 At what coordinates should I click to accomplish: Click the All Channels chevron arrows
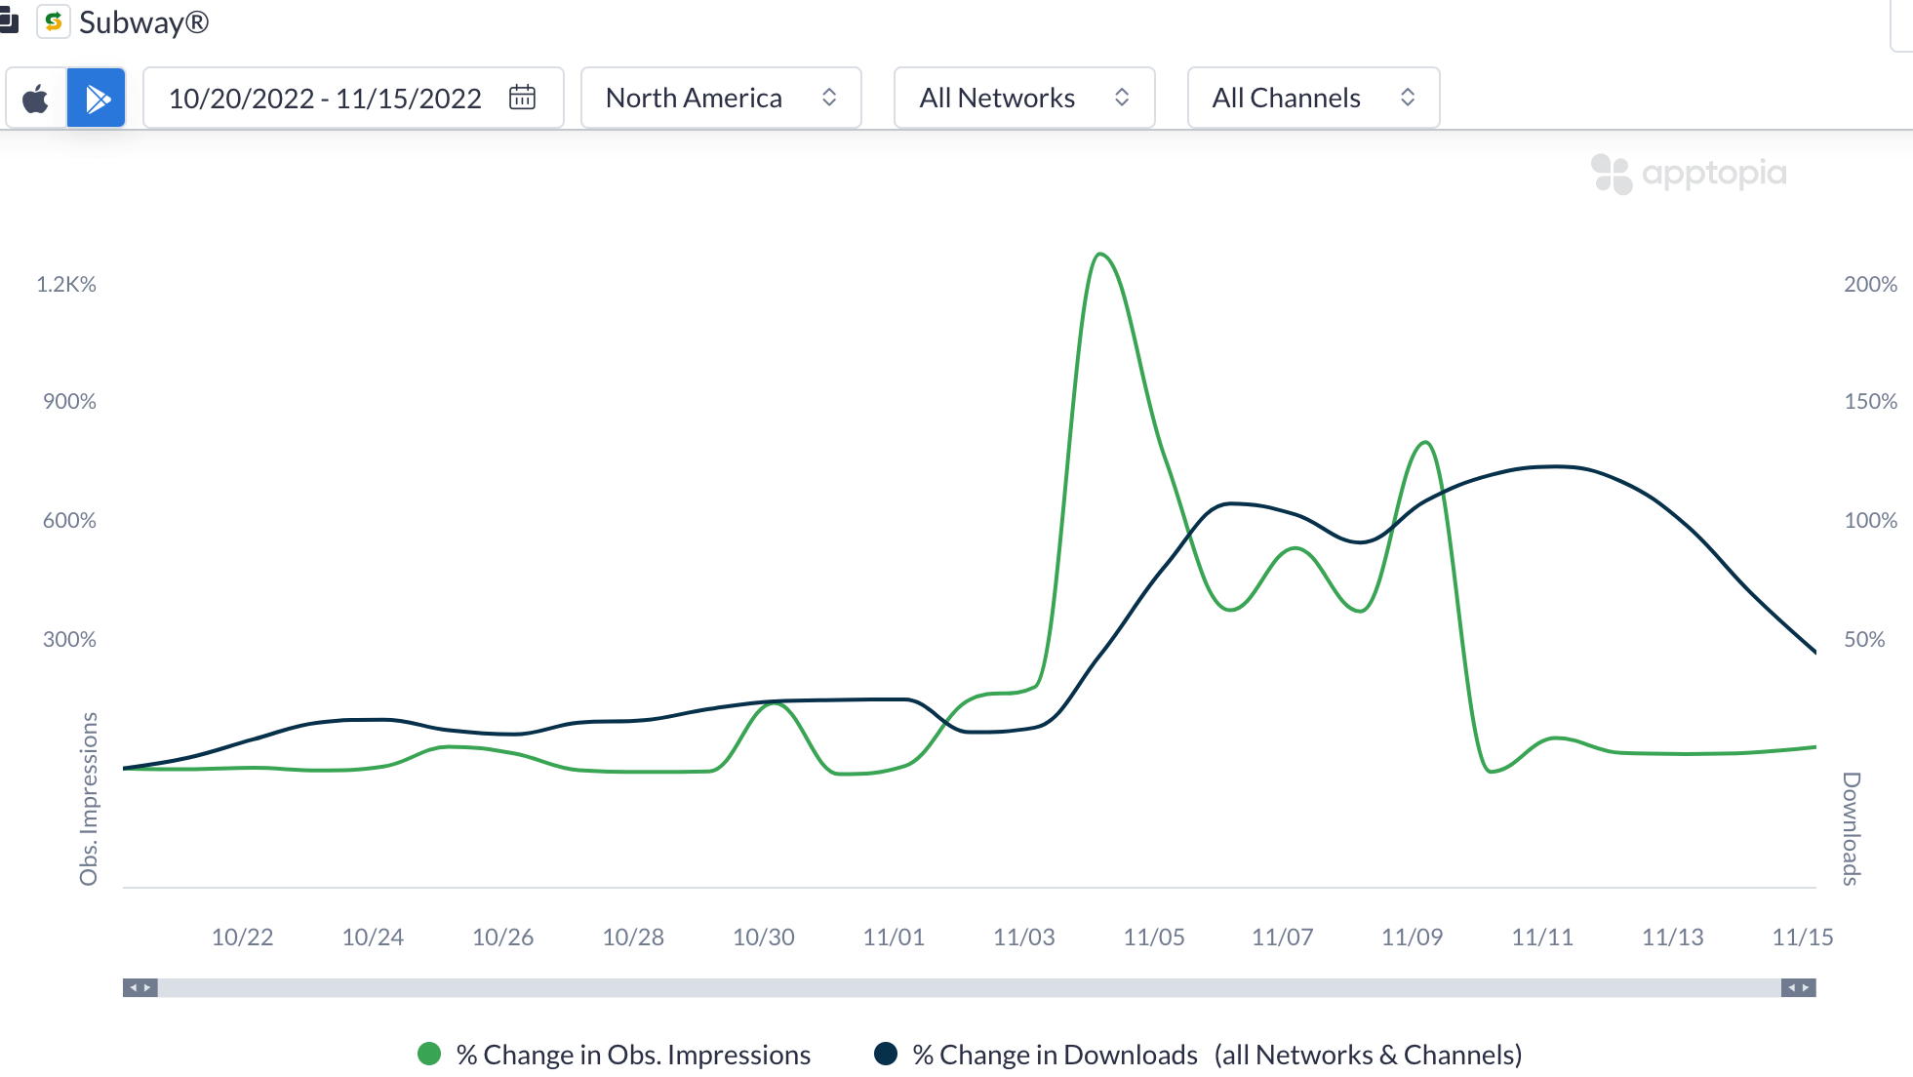click(x=1408, y=98)
